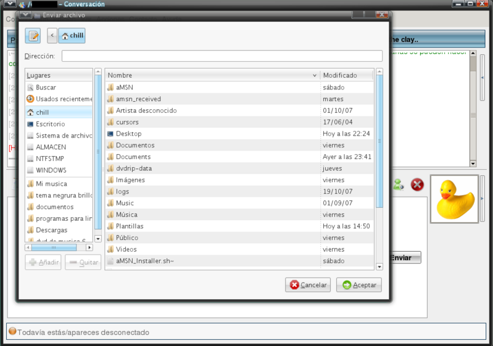Viewport: 493px width, 346px height.
Task: Click the Lugares horizontal scrollbar right arrow
Action: pos(89,248)
